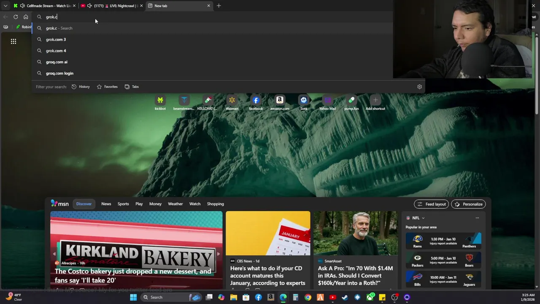Image resolution: width=540 pixels, height=304 pixels.
Task: Open File Explorer from taskbar
Action: click(x=234, y=297)
